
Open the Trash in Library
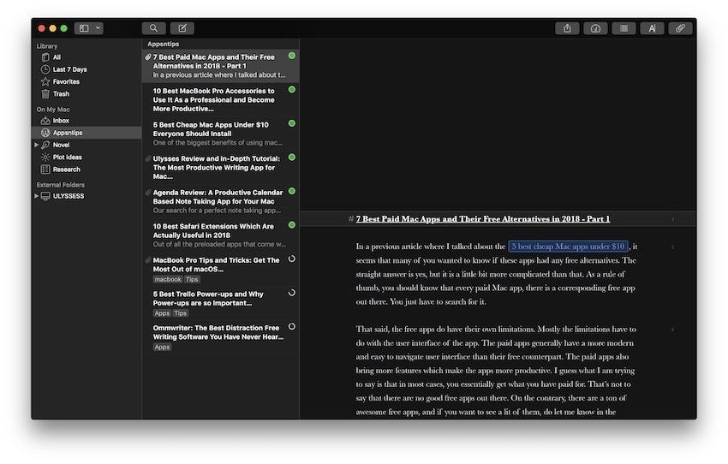(61, 94)
